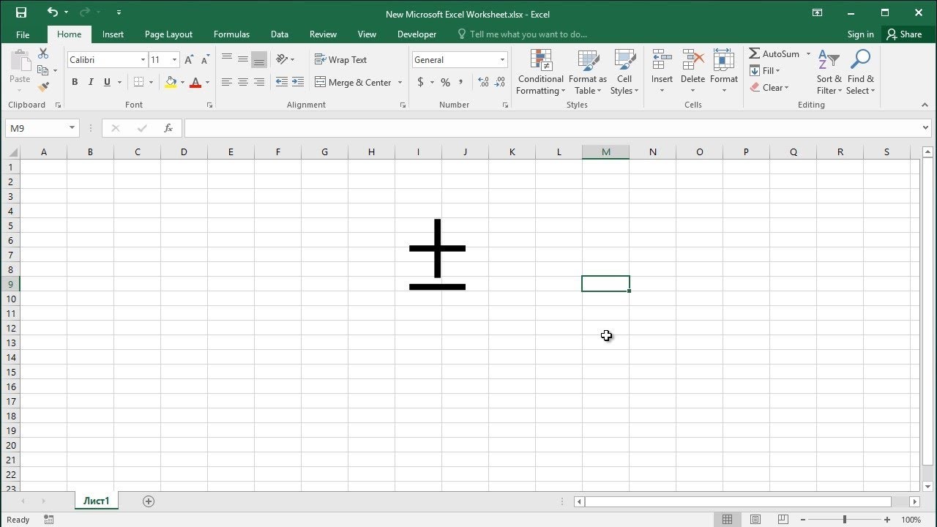Click the Decrease Indent icon

[x=282, y=82]
